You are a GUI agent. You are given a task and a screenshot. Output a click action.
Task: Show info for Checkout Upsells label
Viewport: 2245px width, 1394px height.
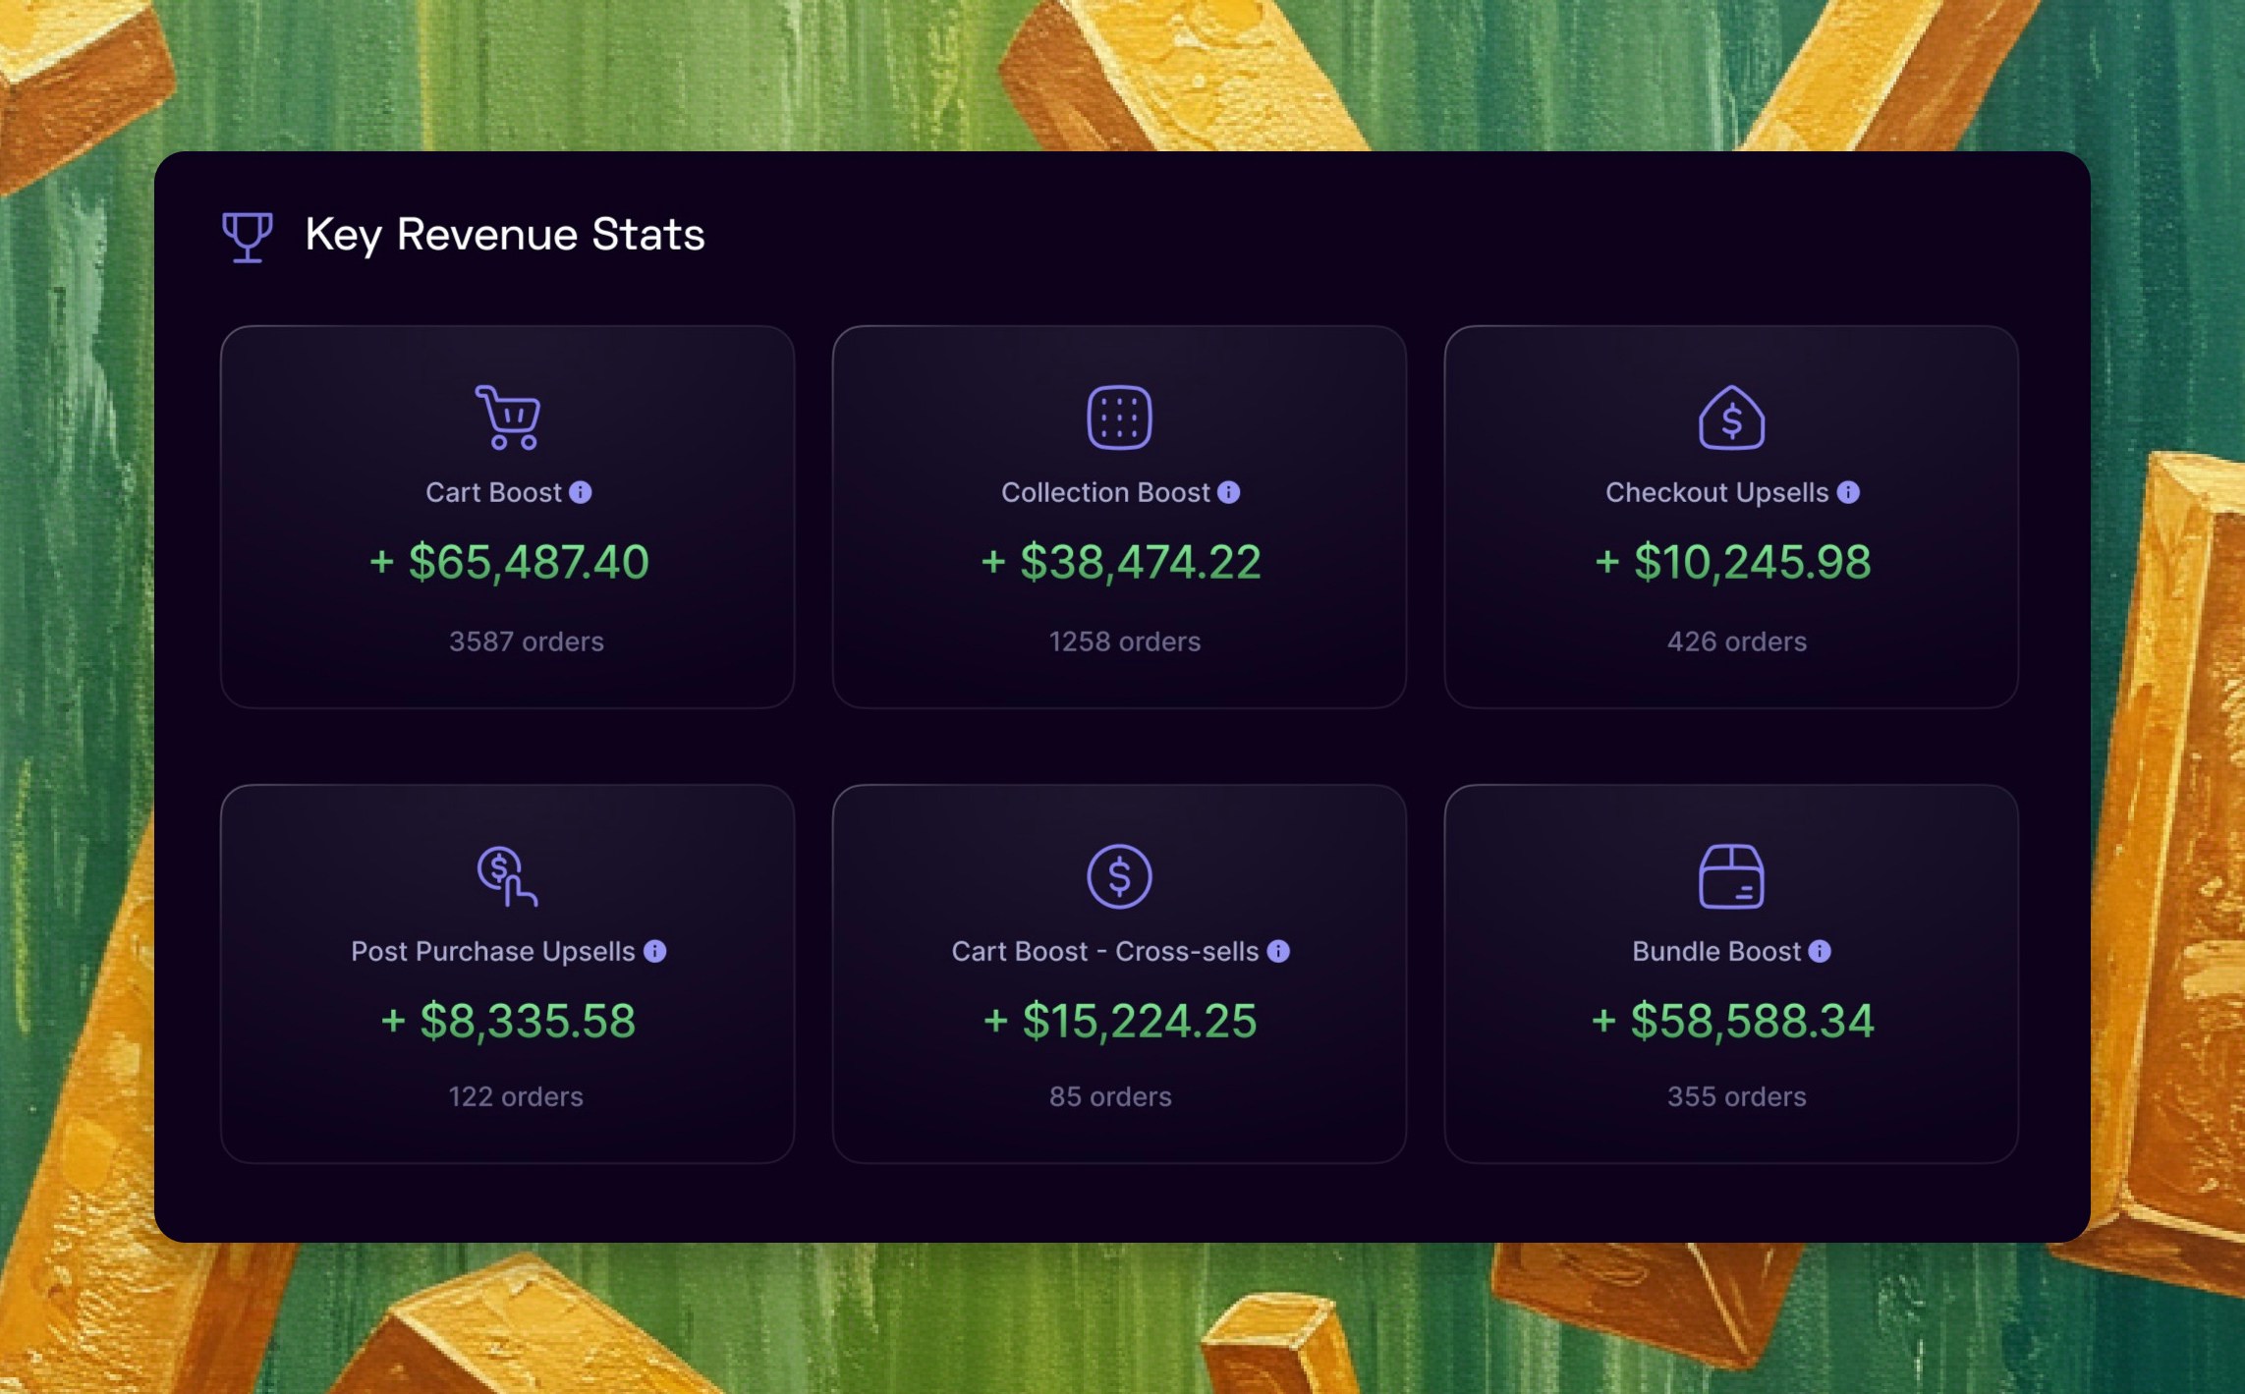[1848, 492]
